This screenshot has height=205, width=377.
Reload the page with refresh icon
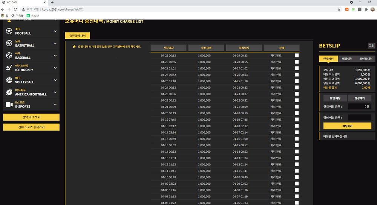point(15,9)
